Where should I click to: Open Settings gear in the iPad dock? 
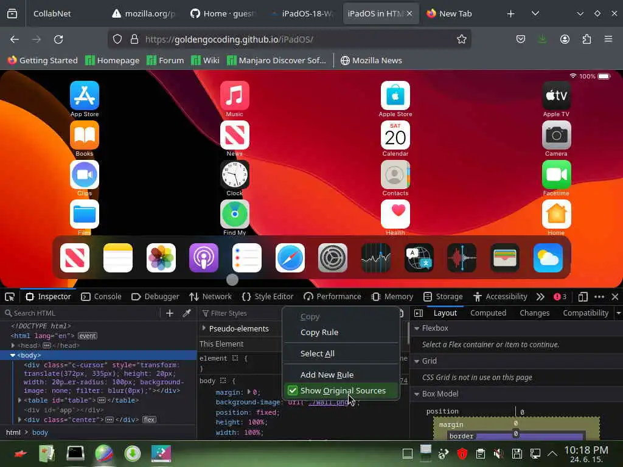point(333,258)
